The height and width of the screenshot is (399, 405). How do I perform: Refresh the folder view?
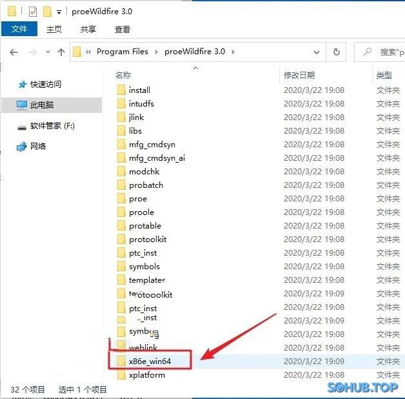tap(336, 52)
